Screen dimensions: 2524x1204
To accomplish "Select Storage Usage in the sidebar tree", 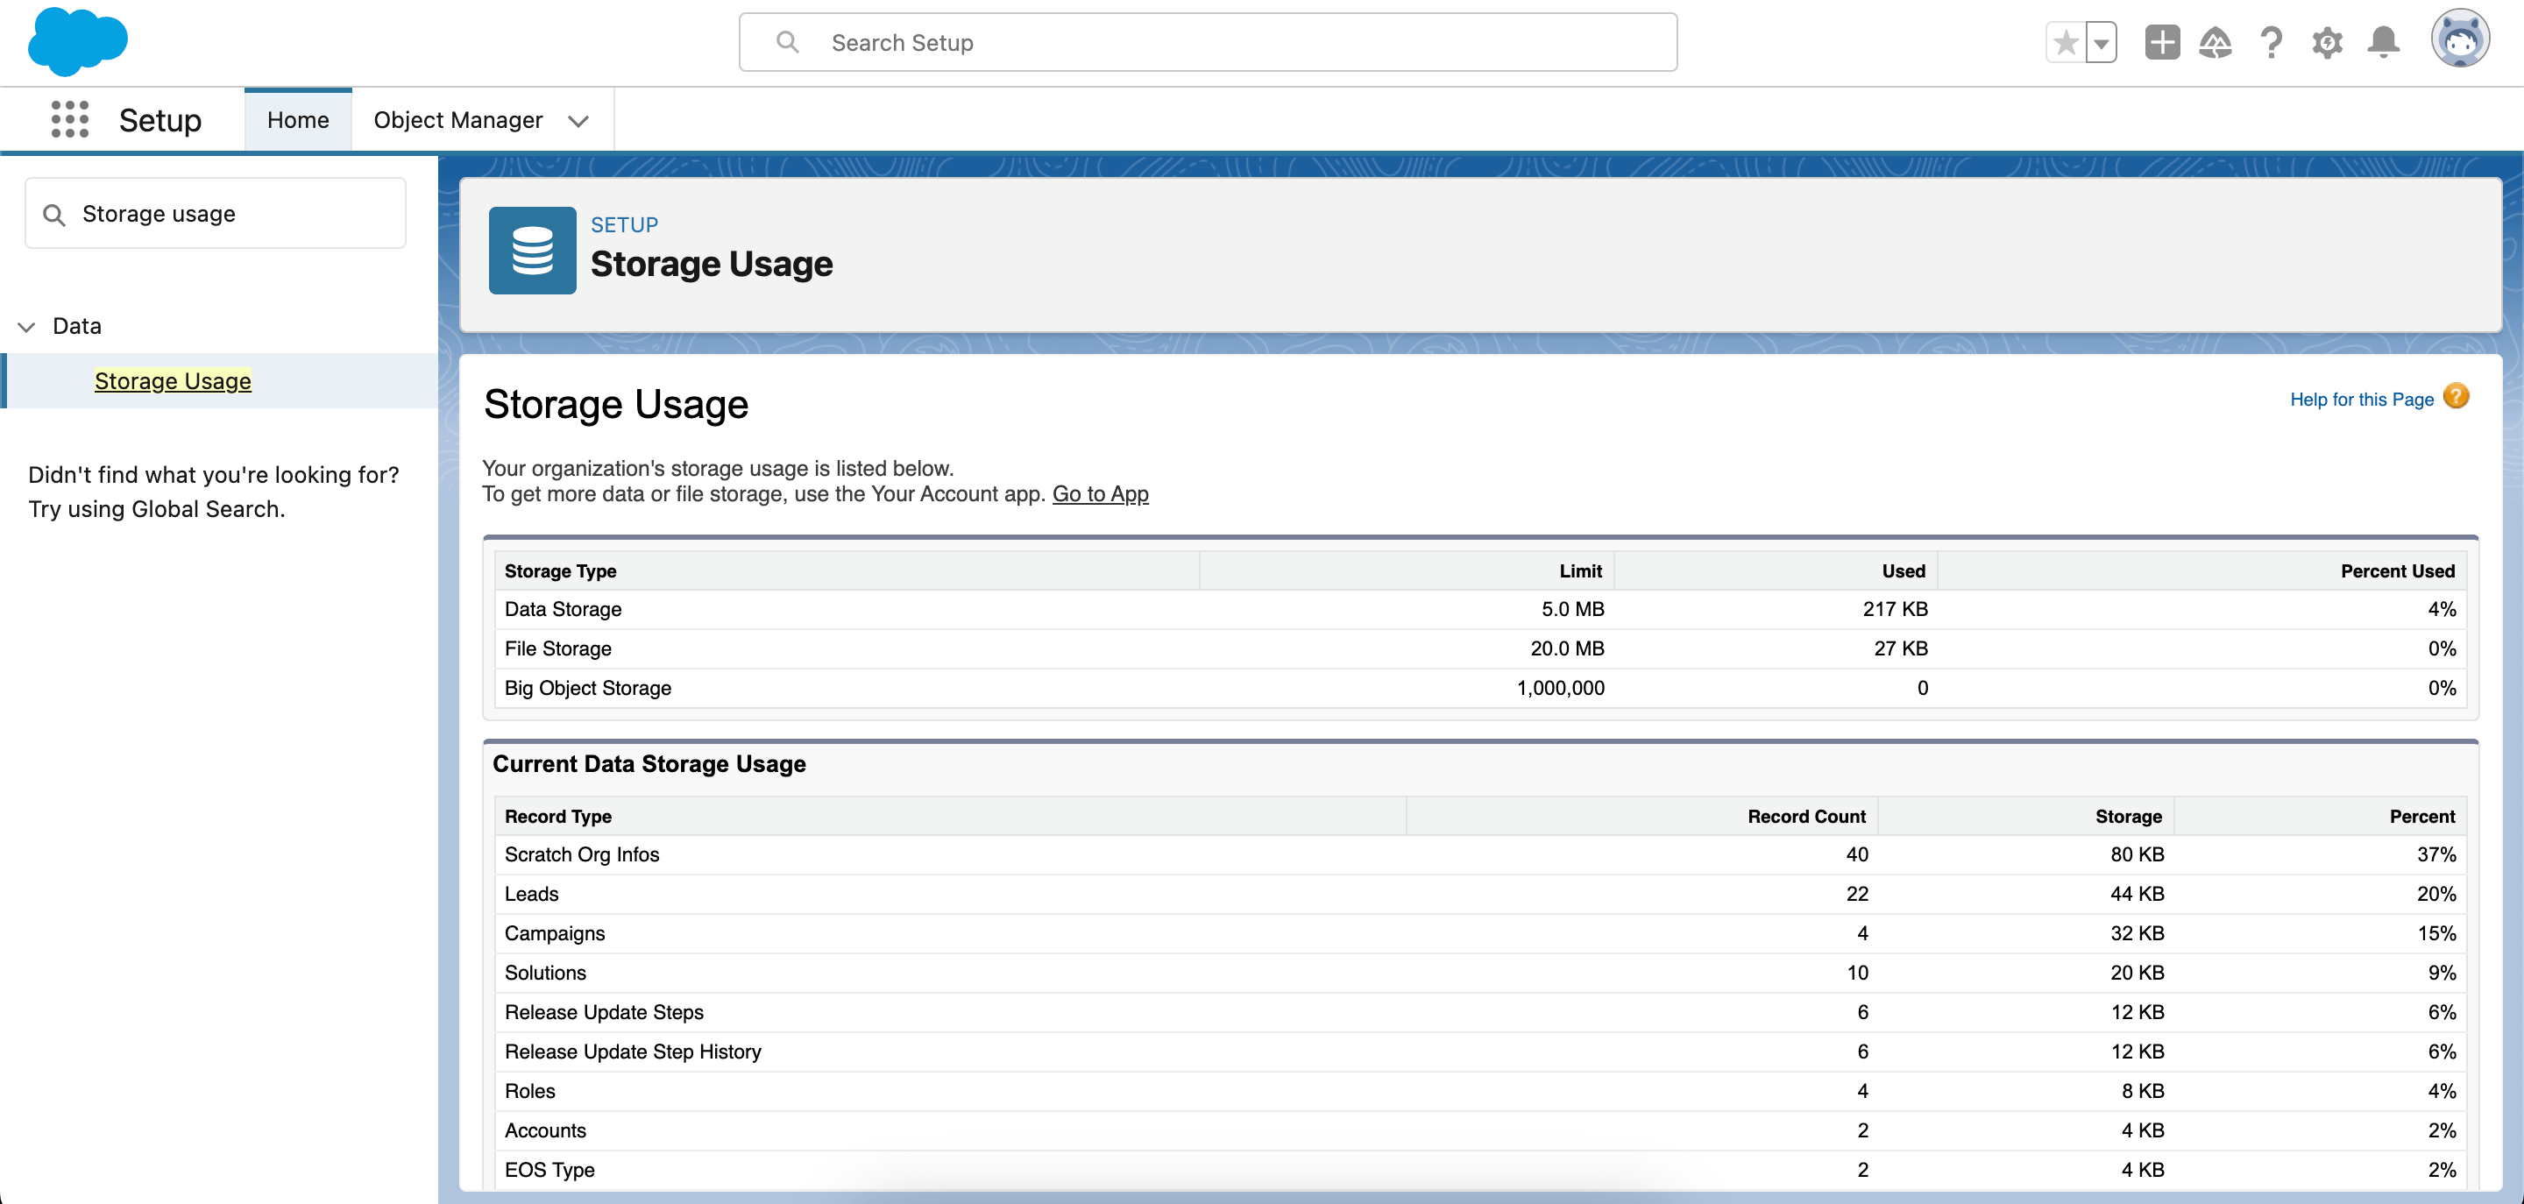I will click(x=173, y=380).
